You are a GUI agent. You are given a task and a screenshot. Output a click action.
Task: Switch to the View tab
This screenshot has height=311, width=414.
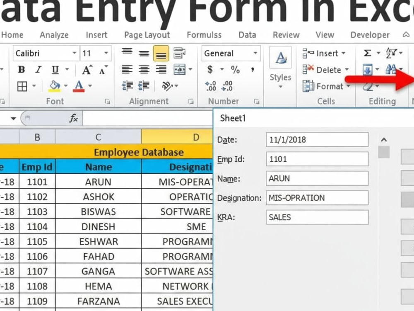pos(325,35)
